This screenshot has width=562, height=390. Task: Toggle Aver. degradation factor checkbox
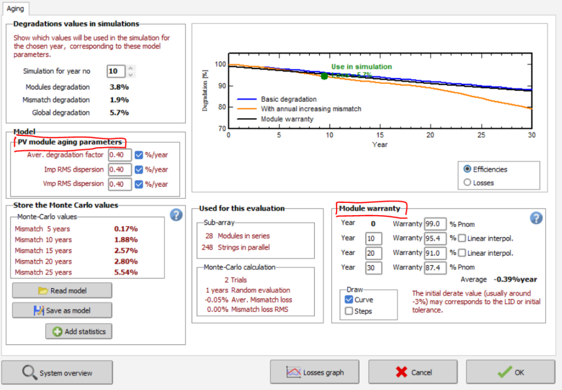click(139, 155)
